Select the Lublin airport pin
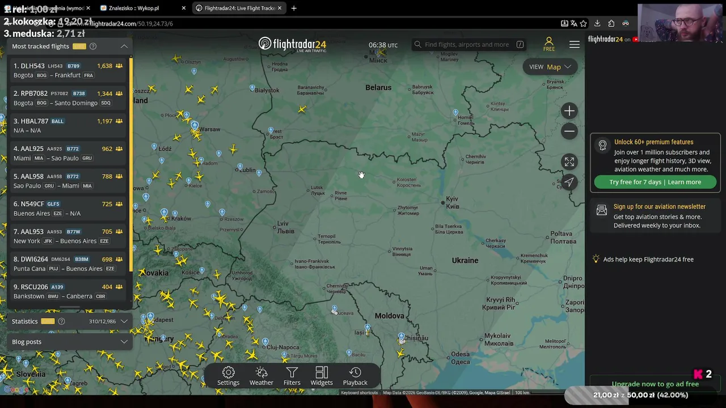726x408 pixels. [240, 167]
